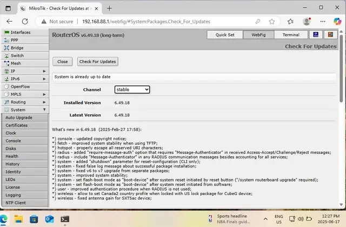
Task: Open the favorites list icon
Action: click(290, 22)
